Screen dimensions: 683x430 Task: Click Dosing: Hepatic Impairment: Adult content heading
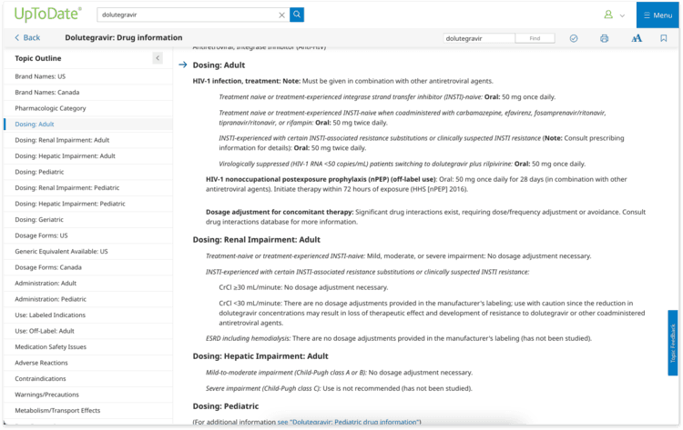260,356
